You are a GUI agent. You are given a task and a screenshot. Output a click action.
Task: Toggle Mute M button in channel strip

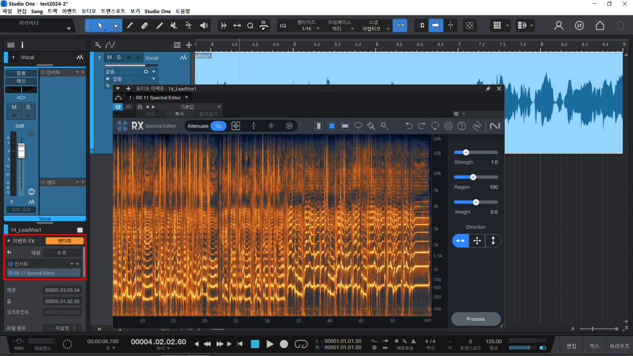[14, 107]
